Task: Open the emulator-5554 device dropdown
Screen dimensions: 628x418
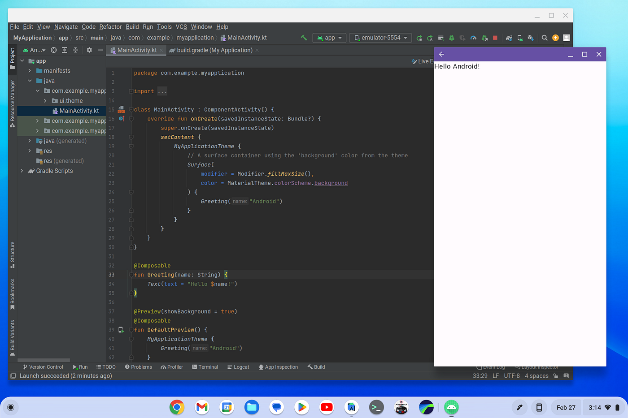Action: pos(380,38)
